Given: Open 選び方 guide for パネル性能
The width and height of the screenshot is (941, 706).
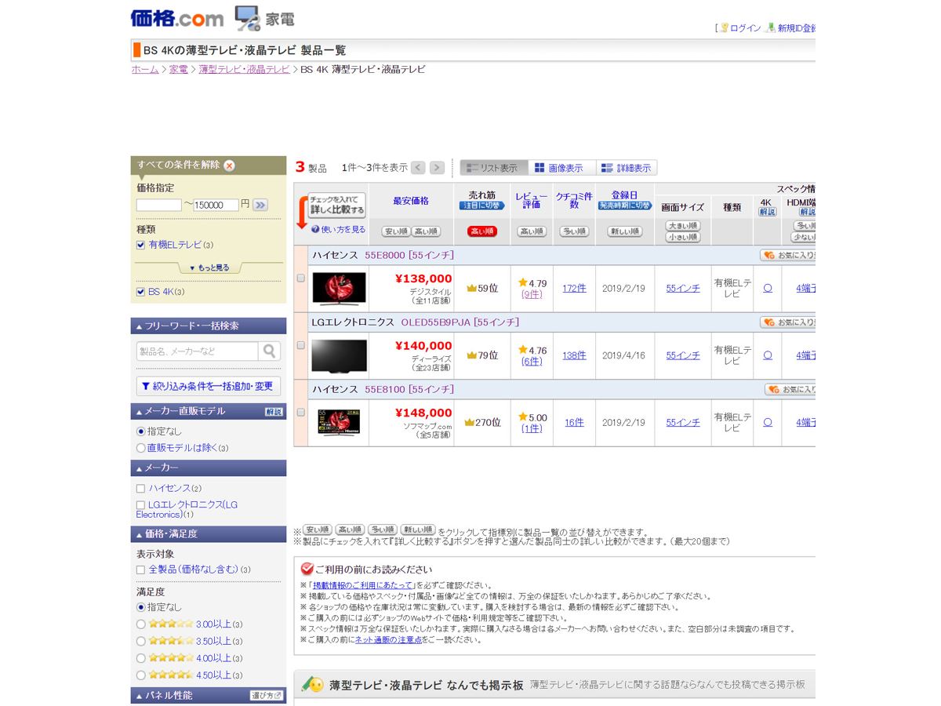Looking at the screenshot, I should 267,695.
